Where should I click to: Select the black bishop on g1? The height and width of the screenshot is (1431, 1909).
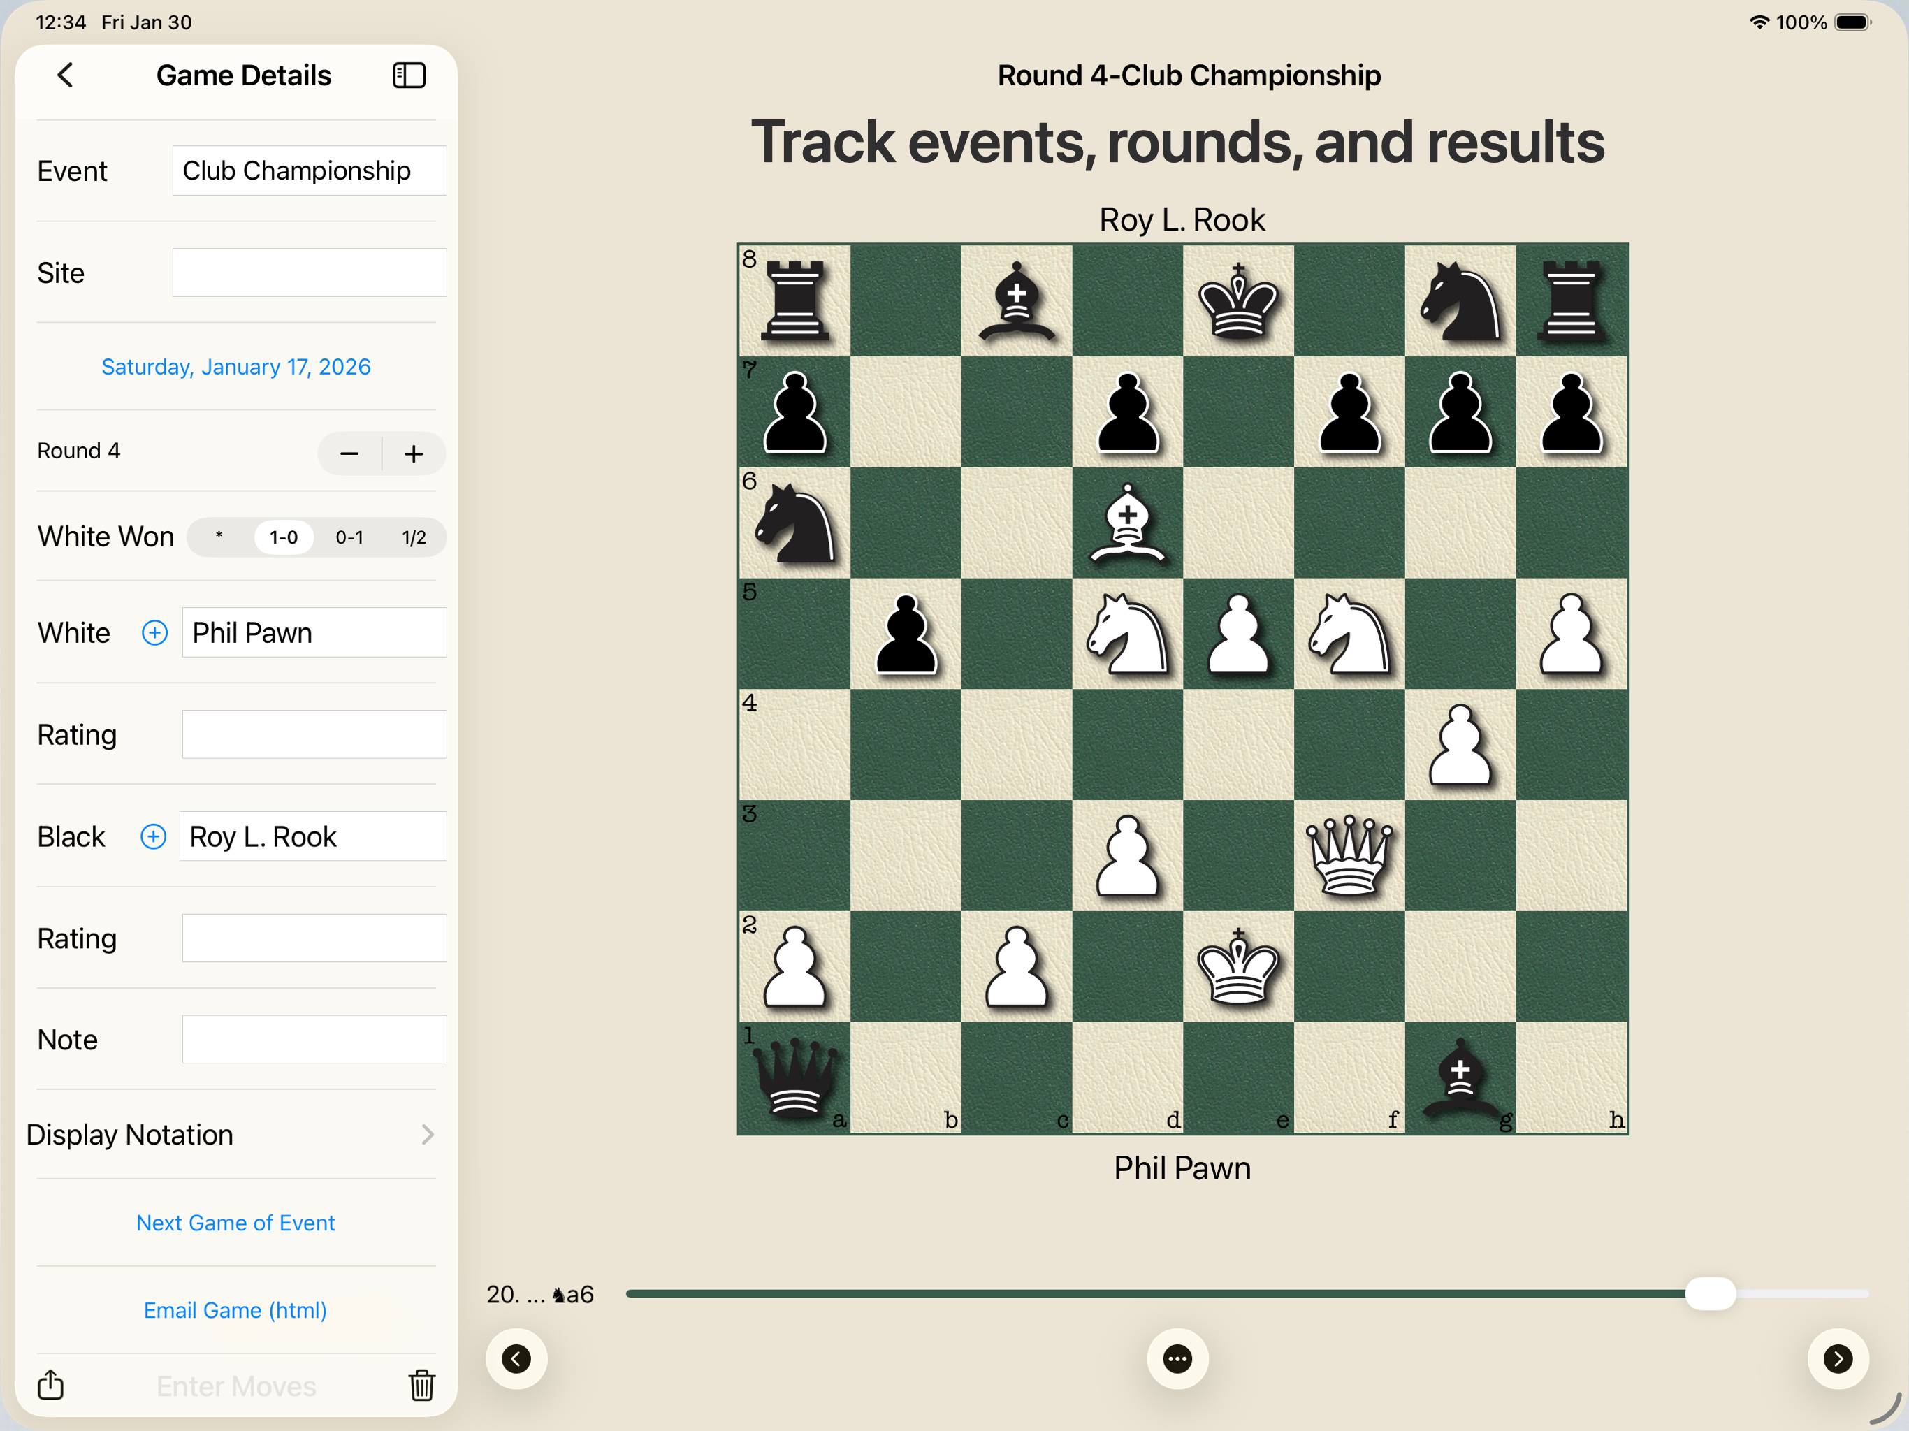(1460, 1077)
